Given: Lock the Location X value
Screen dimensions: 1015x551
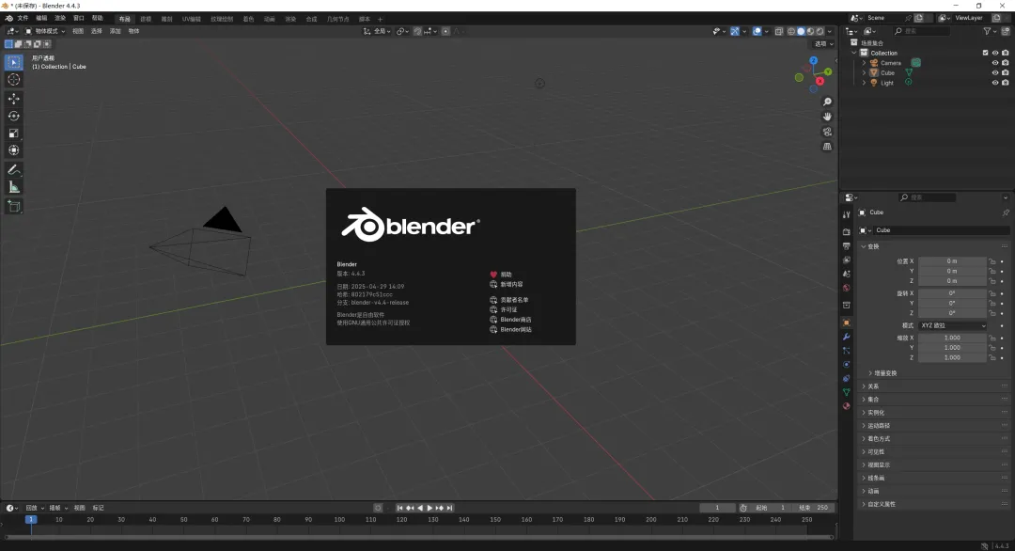Looking at the screenshot, I should click(992, 261).
